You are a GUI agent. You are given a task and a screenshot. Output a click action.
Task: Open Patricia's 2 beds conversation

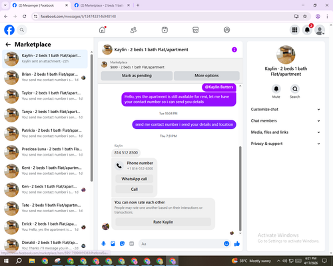tap(45, 133)
